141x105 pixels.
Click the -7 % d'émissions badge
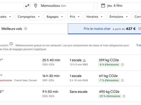coord(109,80)
